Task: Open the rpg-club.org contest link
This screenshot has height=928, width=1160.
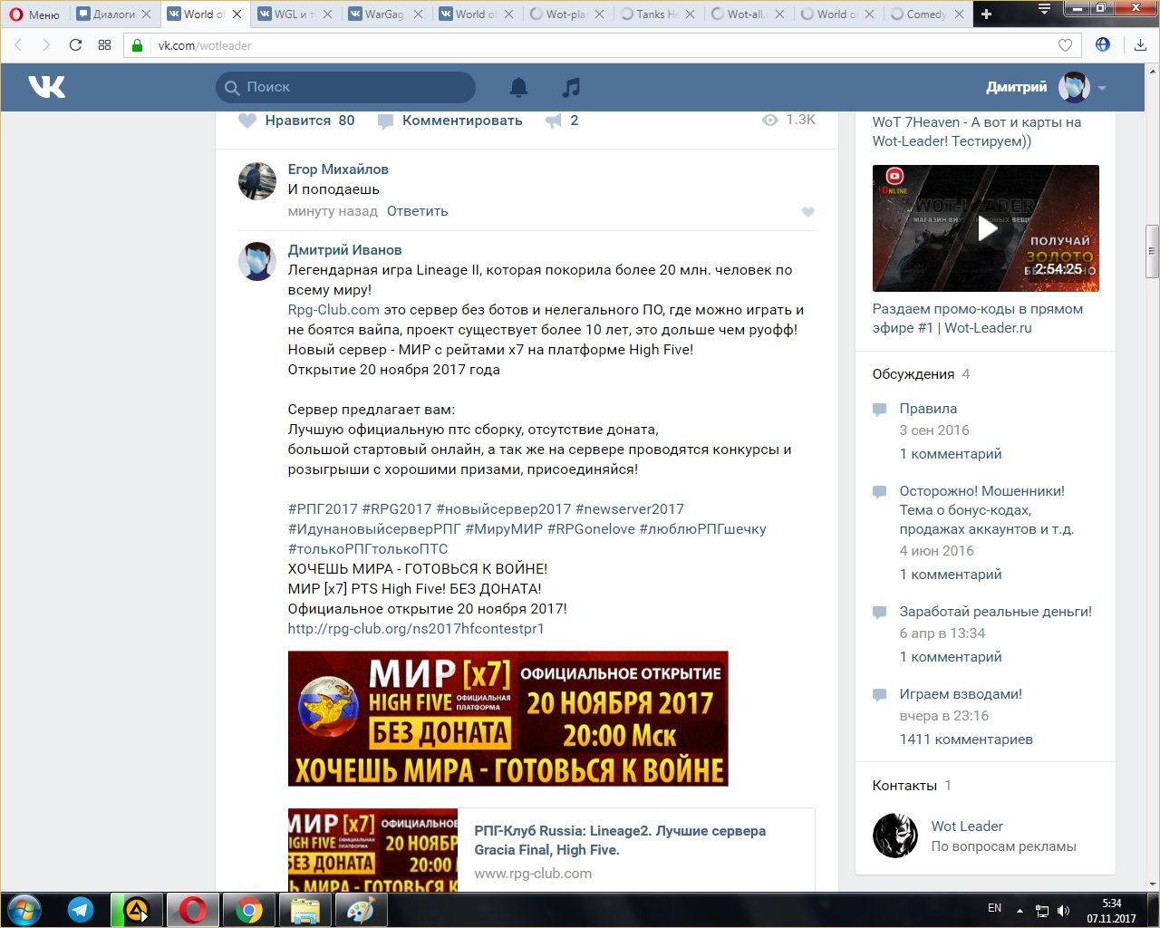Action: point(416,629)
